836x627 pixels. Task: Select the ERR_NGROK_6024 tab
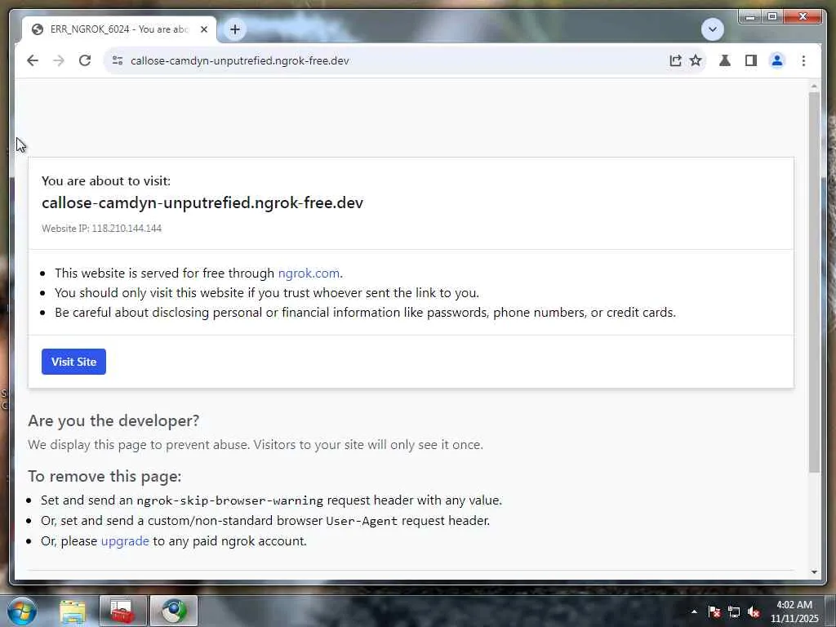pos(118,29)
